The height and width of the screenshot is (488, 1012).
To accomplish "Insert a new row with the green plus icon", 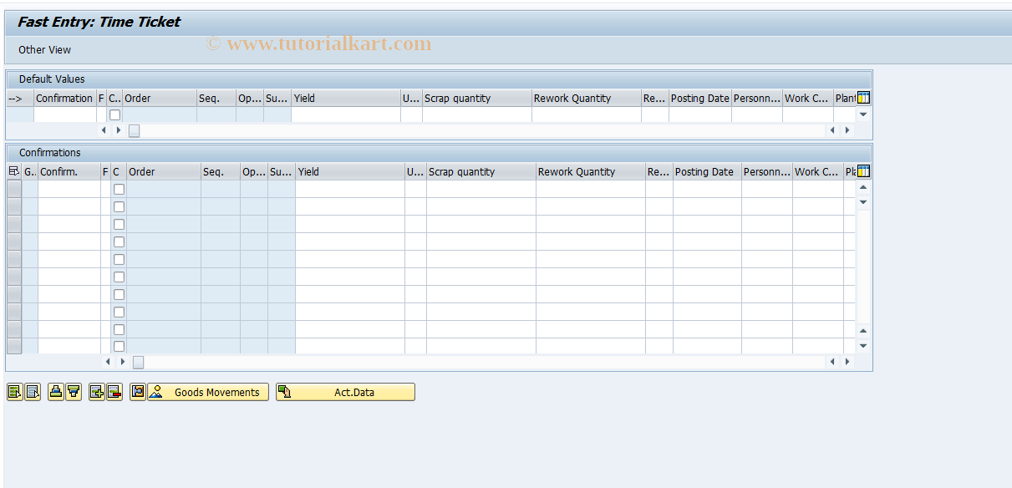I will point(97,392).
